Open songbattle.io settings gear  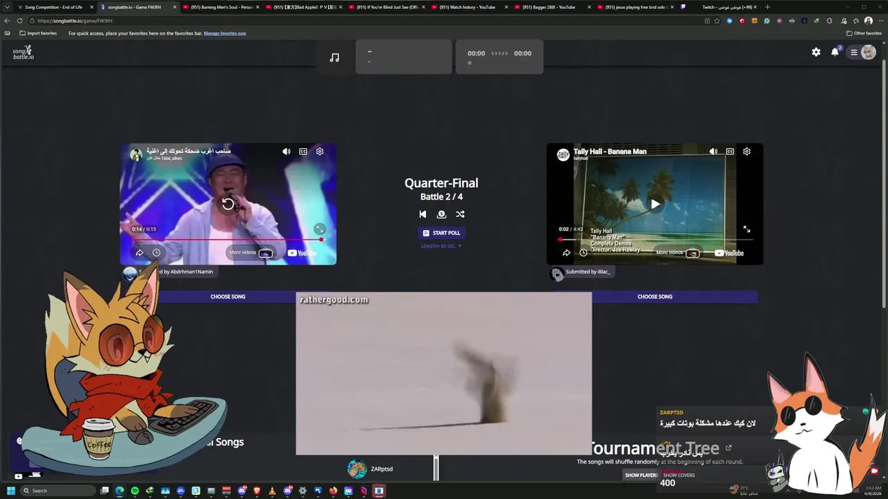816,52
